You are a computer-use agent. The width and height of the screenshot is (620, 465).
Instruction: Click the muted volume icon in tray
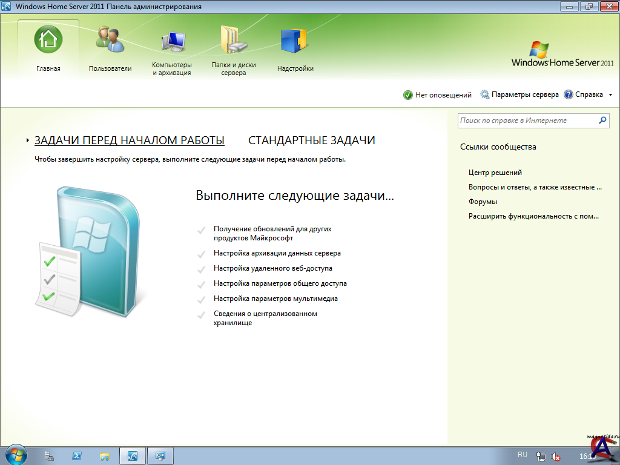pos(556,457)
